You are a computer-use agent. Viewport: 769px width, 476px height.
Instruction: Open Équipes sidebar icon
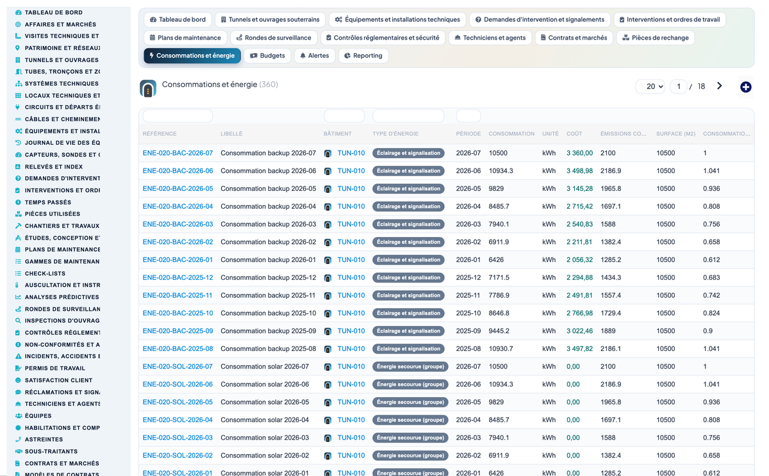pyautogui.click(x=18, y=416)
